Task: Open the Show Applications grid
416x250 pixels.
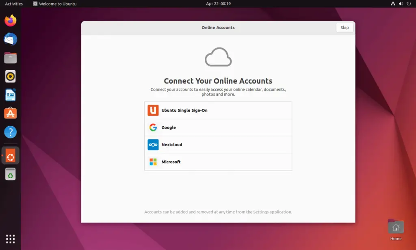Action: point(10,239)
